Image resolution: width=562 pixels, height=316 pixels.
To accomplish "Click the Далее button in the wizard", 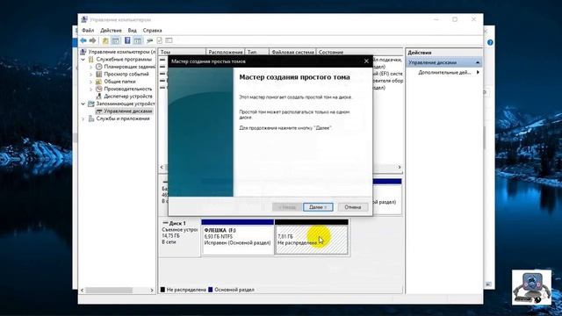I will click(318, 207).
